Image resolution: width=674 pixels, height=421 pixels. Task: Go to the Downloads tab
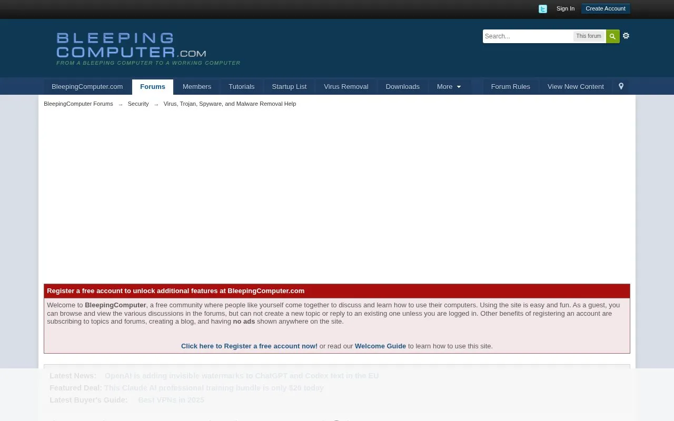(x=403, y=87)
